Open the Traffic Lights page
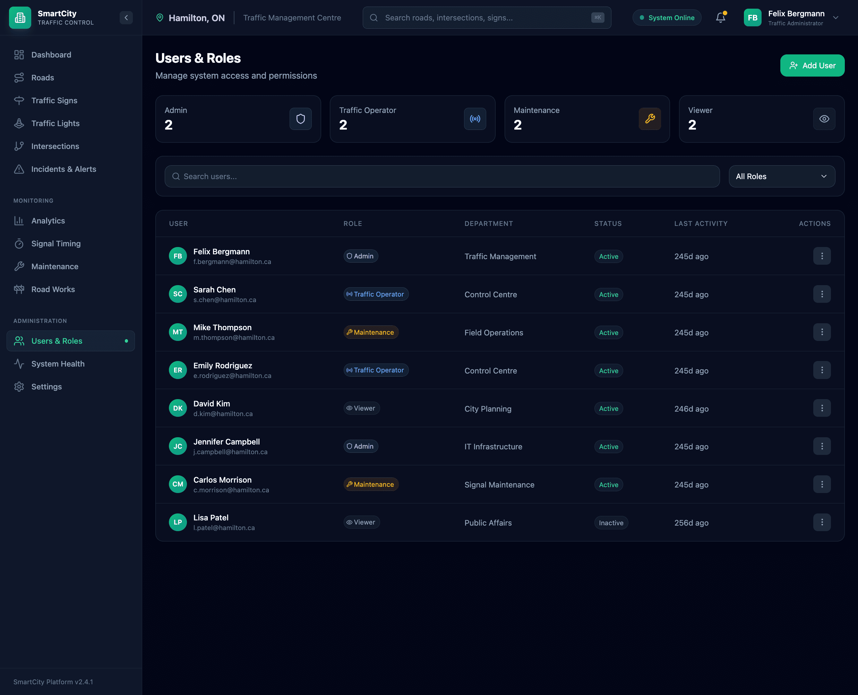Image resolution: width=858 pixels, height=695 pixels. (x=55, y=123)
